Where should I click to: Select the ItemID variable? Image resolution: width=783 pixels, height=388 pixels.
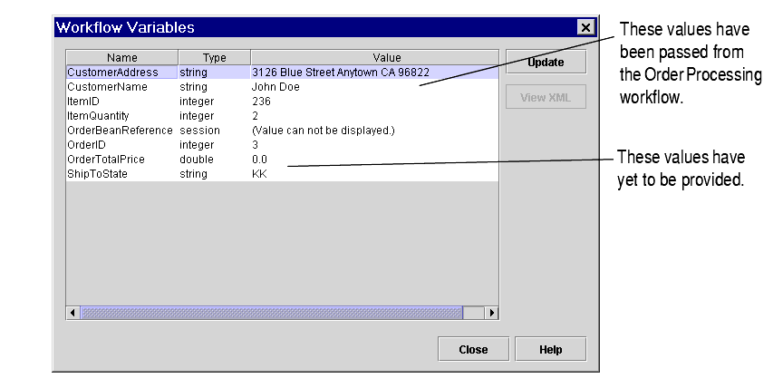(x=282, y=102)
